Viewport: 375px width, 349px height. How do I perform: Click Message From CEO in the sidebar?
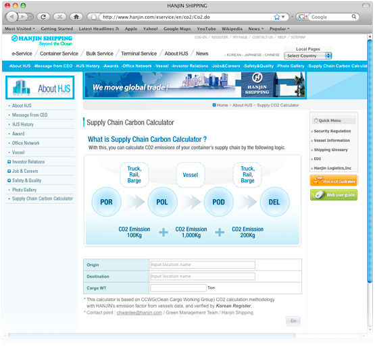tap(30, 115)
